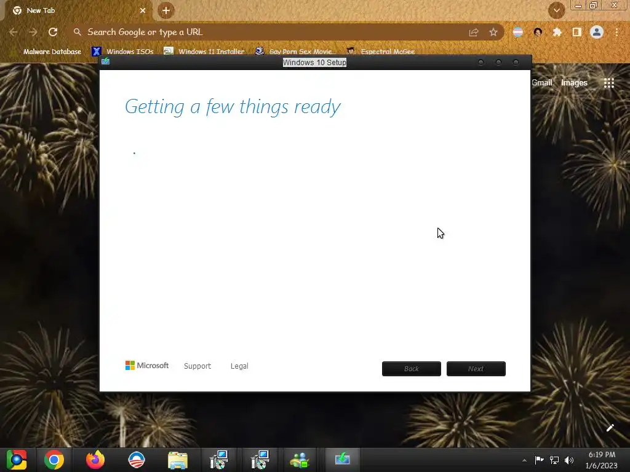Screen dimensions: 630x472
Task: Launch Firefox from taskbar
Action: click(x=95, y=460)
